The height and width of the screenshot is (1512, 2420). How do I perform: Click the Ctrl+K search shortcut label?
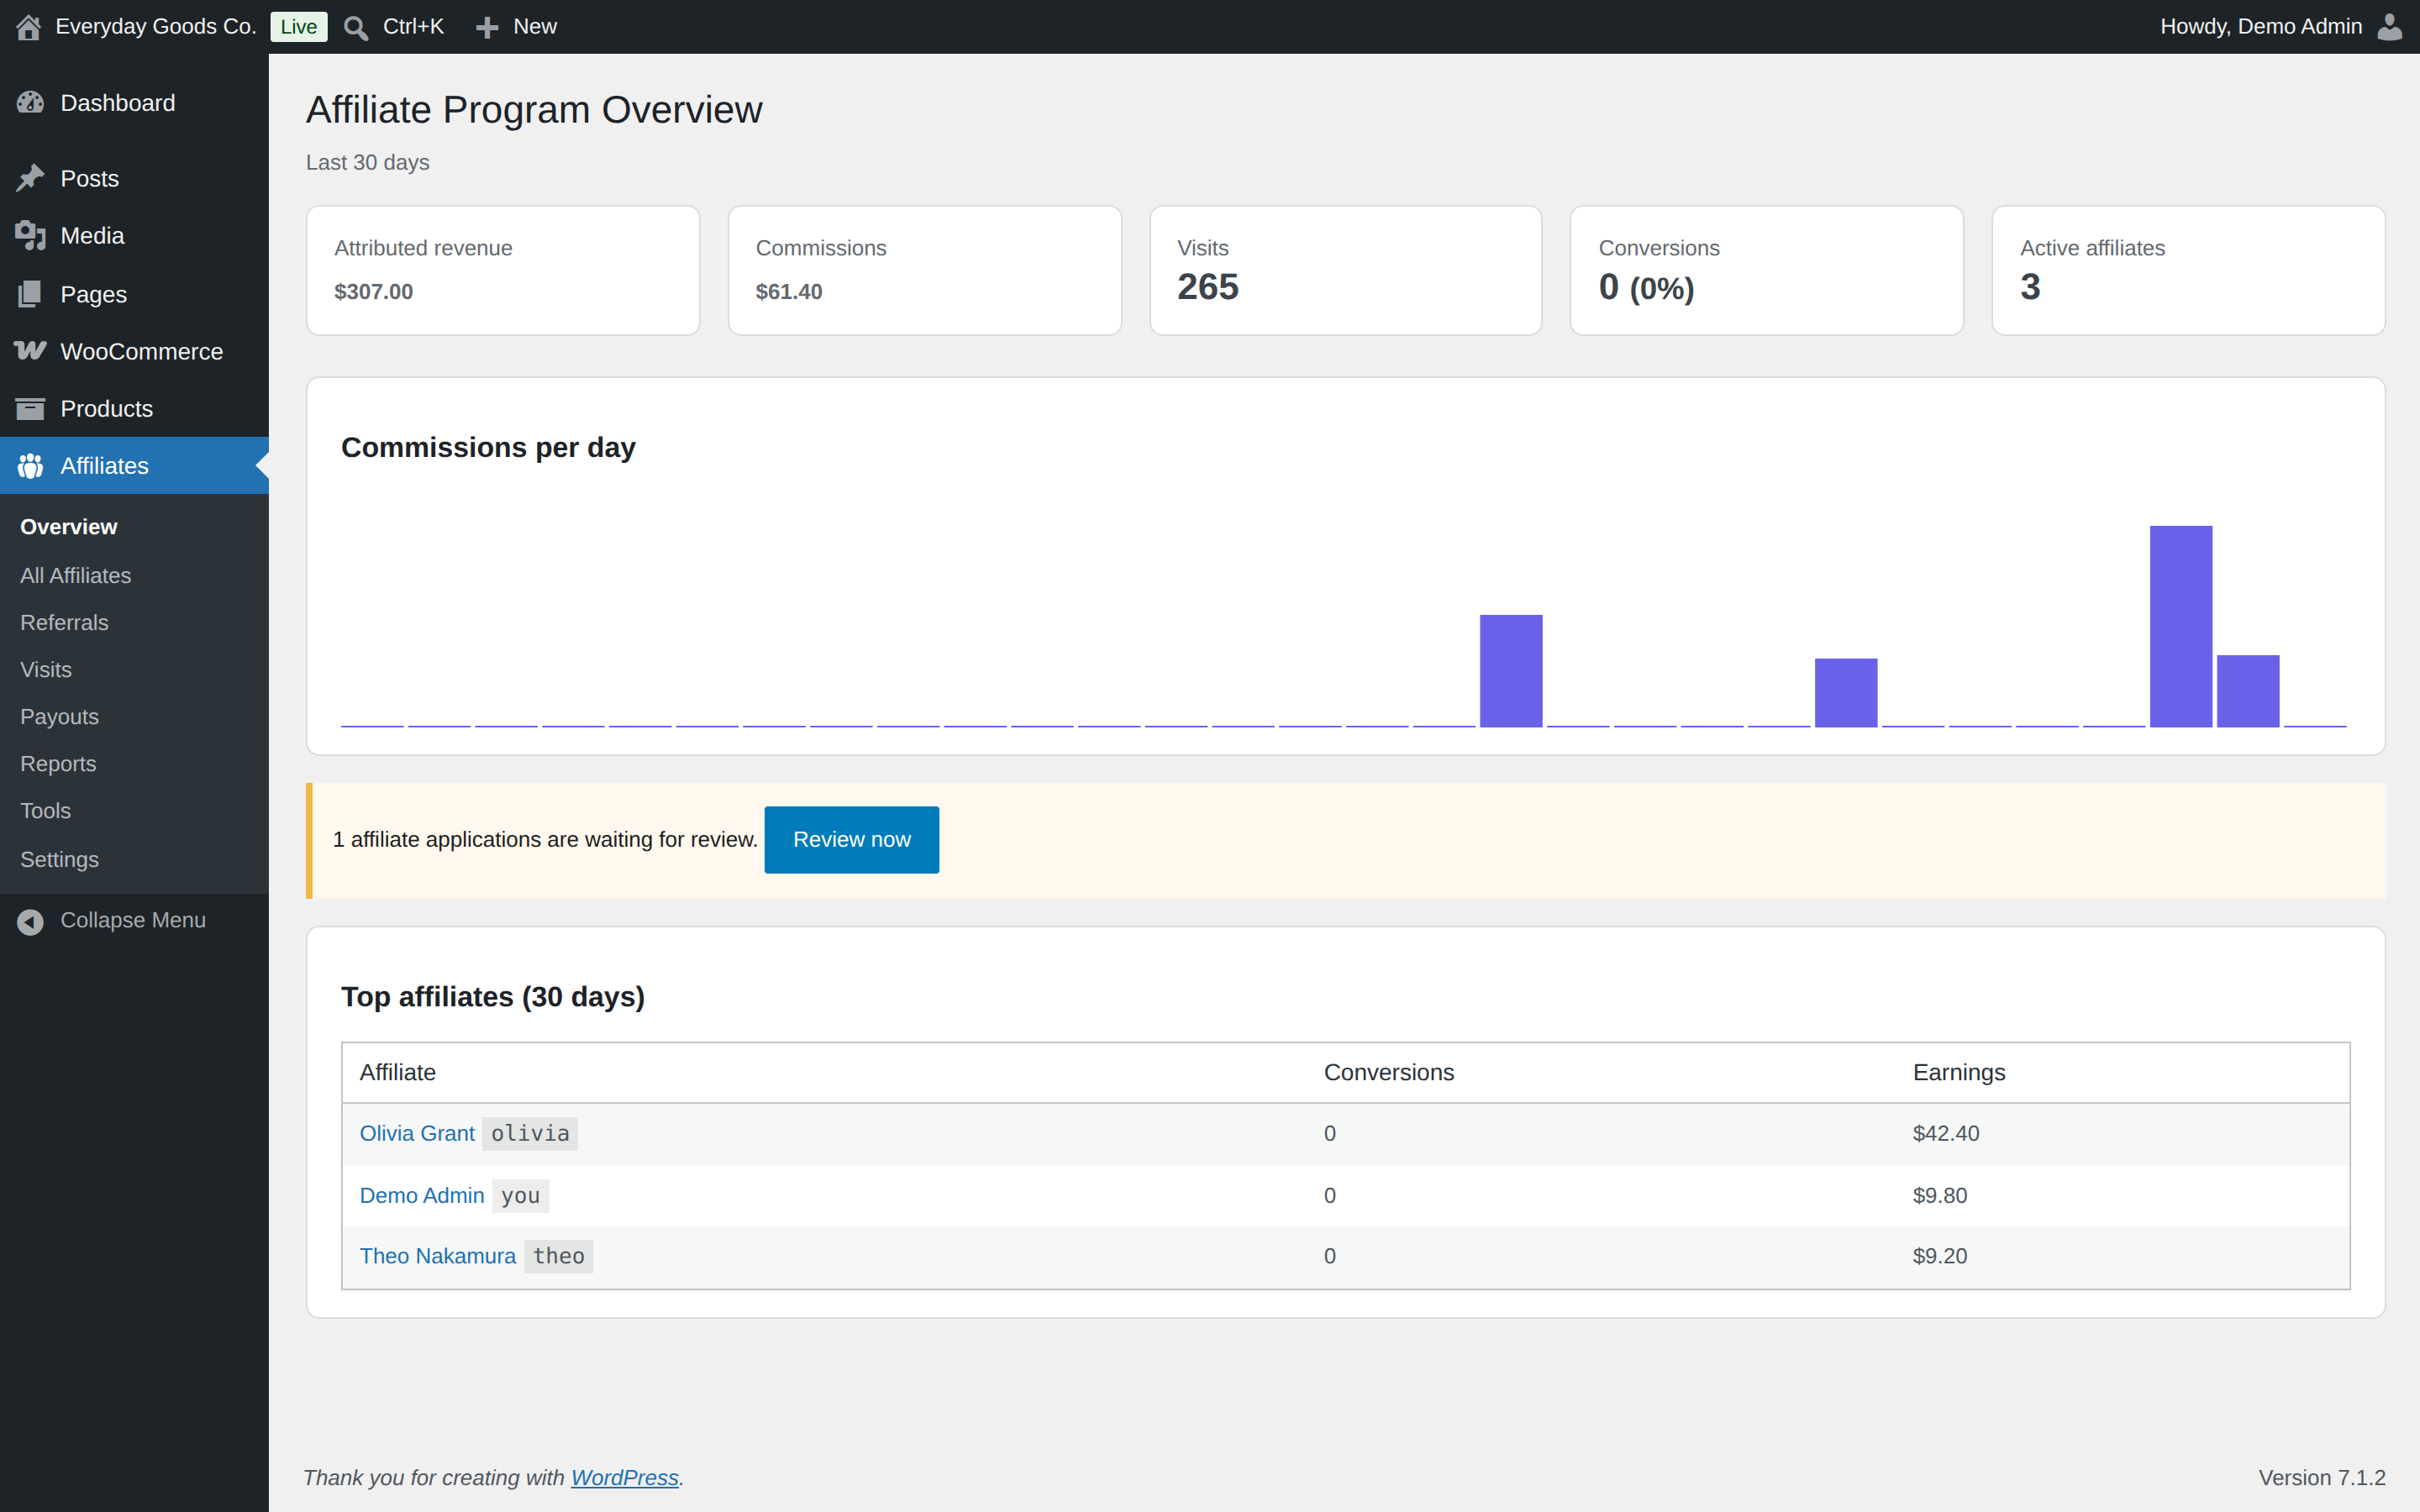(x=413, y=27)
